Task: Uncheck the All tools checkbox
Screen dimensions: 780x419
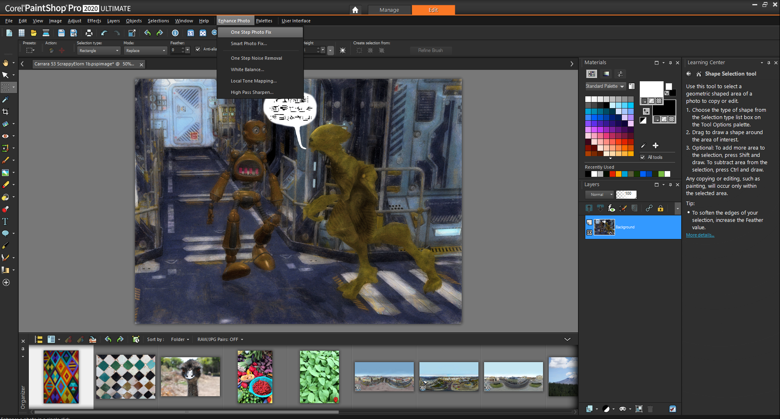Action: coord(643,157)
